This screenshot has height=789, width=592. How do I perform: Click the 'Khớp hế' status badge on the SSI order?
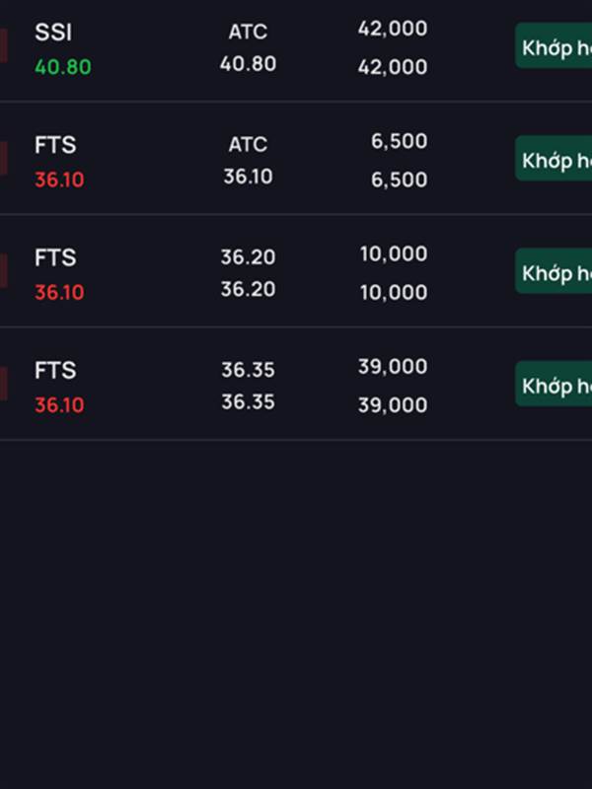pyautogui.click(x=555, y=47)
